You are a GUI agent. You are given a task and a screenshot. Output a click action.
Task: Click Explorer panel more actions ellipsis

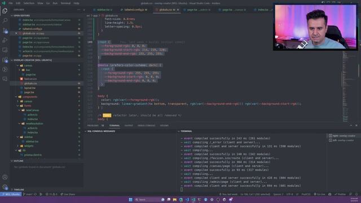[x=79, y=10]
